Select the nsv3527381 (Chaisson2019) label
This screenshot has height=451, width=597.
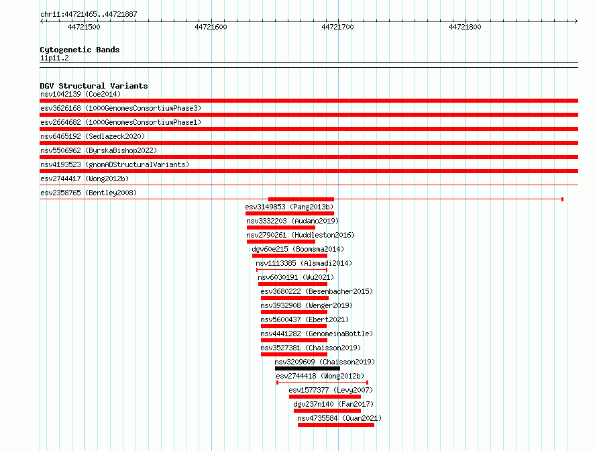click(x=311, y=348)
